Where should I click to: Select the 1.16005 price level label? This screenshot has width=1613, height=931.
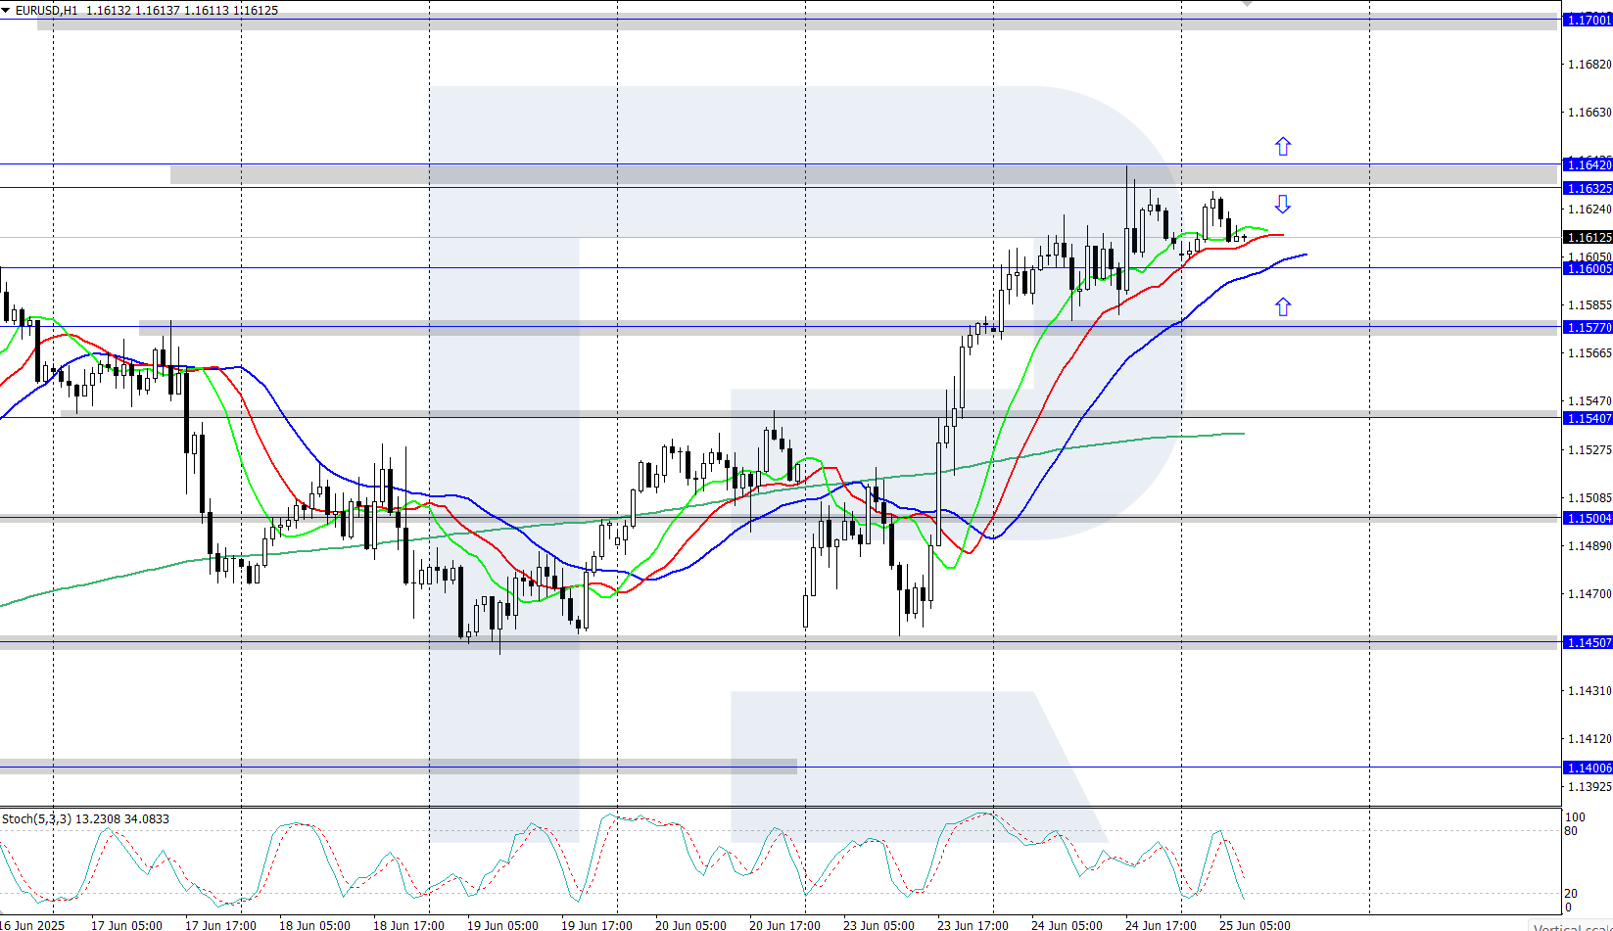[1588, 268]
